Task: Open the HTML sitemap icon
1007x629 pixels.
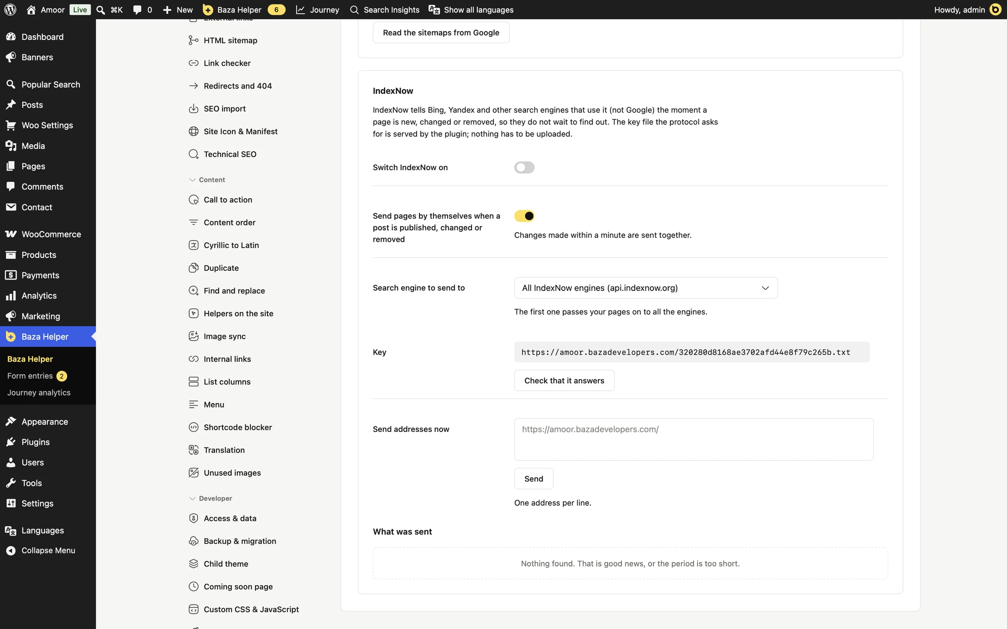Action: 193,40
